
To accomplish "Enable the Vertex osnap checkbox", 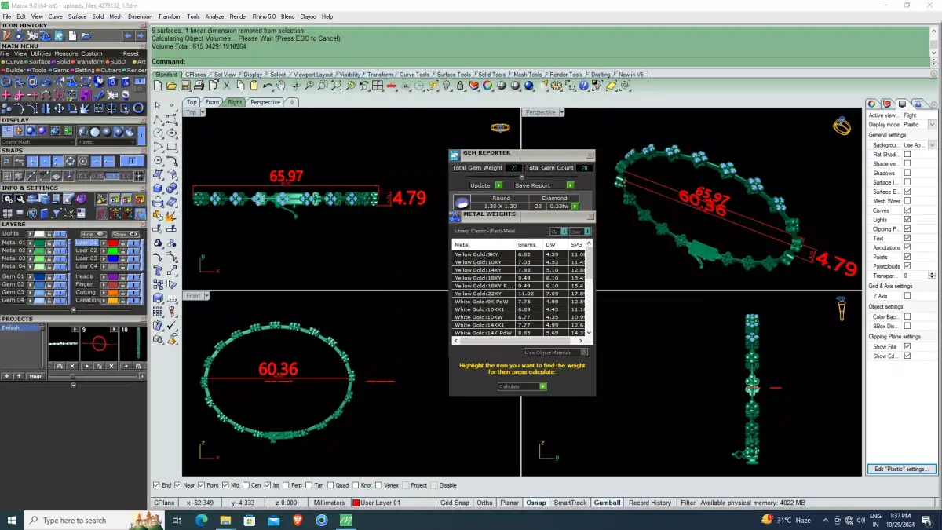I will [378, 485].
